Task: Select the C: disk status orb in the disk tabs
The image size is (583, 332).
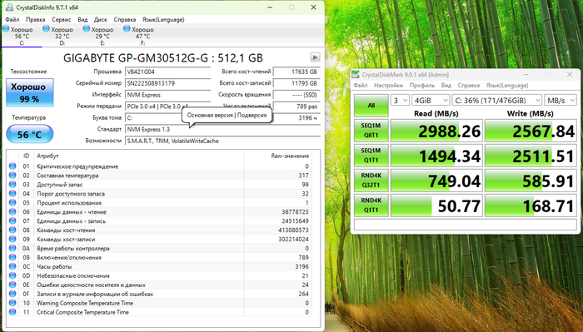Action: coord(6,28)
